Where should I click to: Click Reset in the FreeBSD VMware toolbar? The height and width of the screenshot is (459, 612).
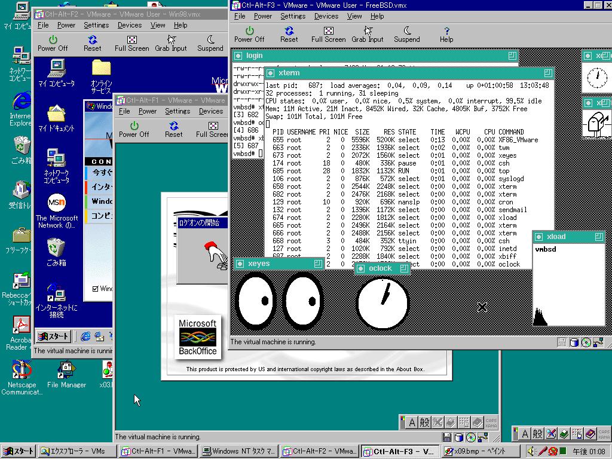pos(289,34)
